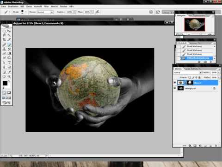Hide the Hintergrund layer
The image size is (222, 167).
pos(175,88)
